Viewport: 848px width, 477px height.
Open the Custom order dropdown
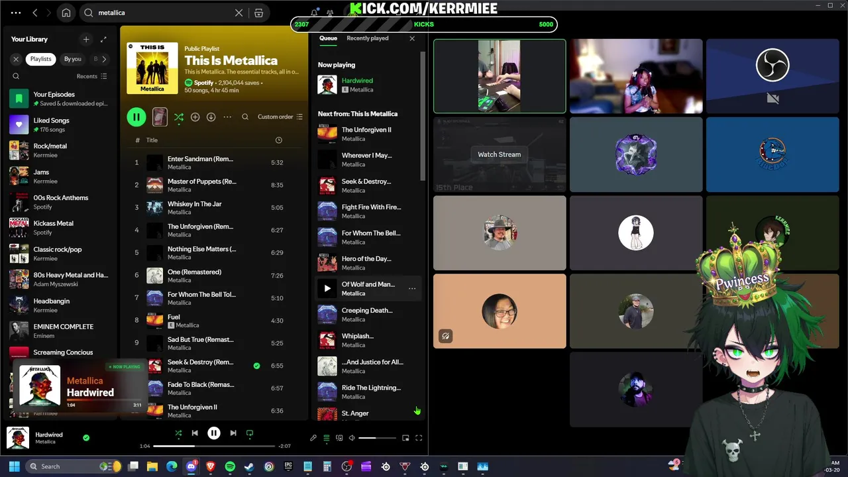pyautogui.click(x=280, y=117)
